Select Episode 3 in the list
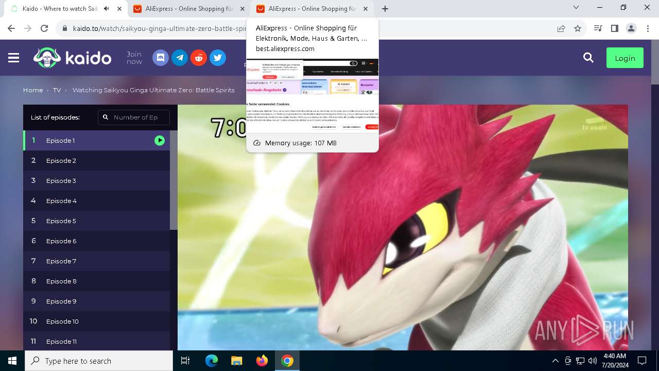Viewport: 659px width, 371px height. [x=96, y=181]
